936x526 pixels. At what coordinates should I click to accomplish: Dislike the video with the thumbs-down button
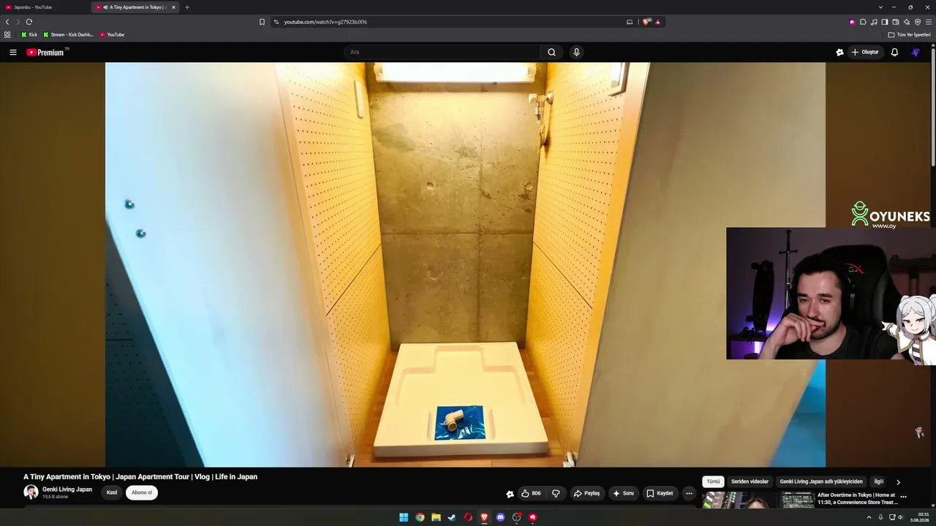coord(556,493)
